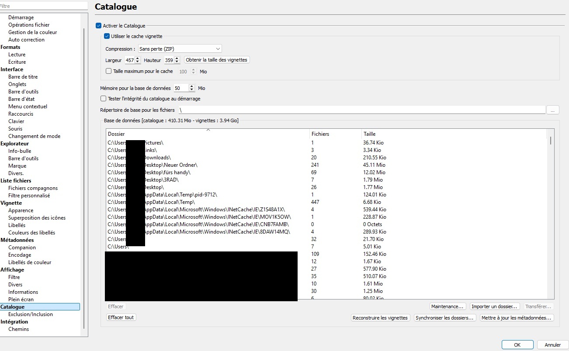The width and height of the screenshot is (569, 351).
Task: Browse répertoire de base with the ... button
Action: tap(552, 110)
